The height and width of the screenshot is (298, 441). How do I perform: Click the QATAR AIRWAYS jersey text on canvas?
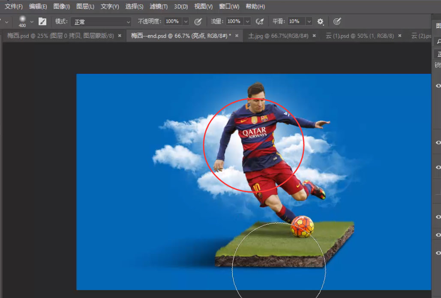click(255, 132)
